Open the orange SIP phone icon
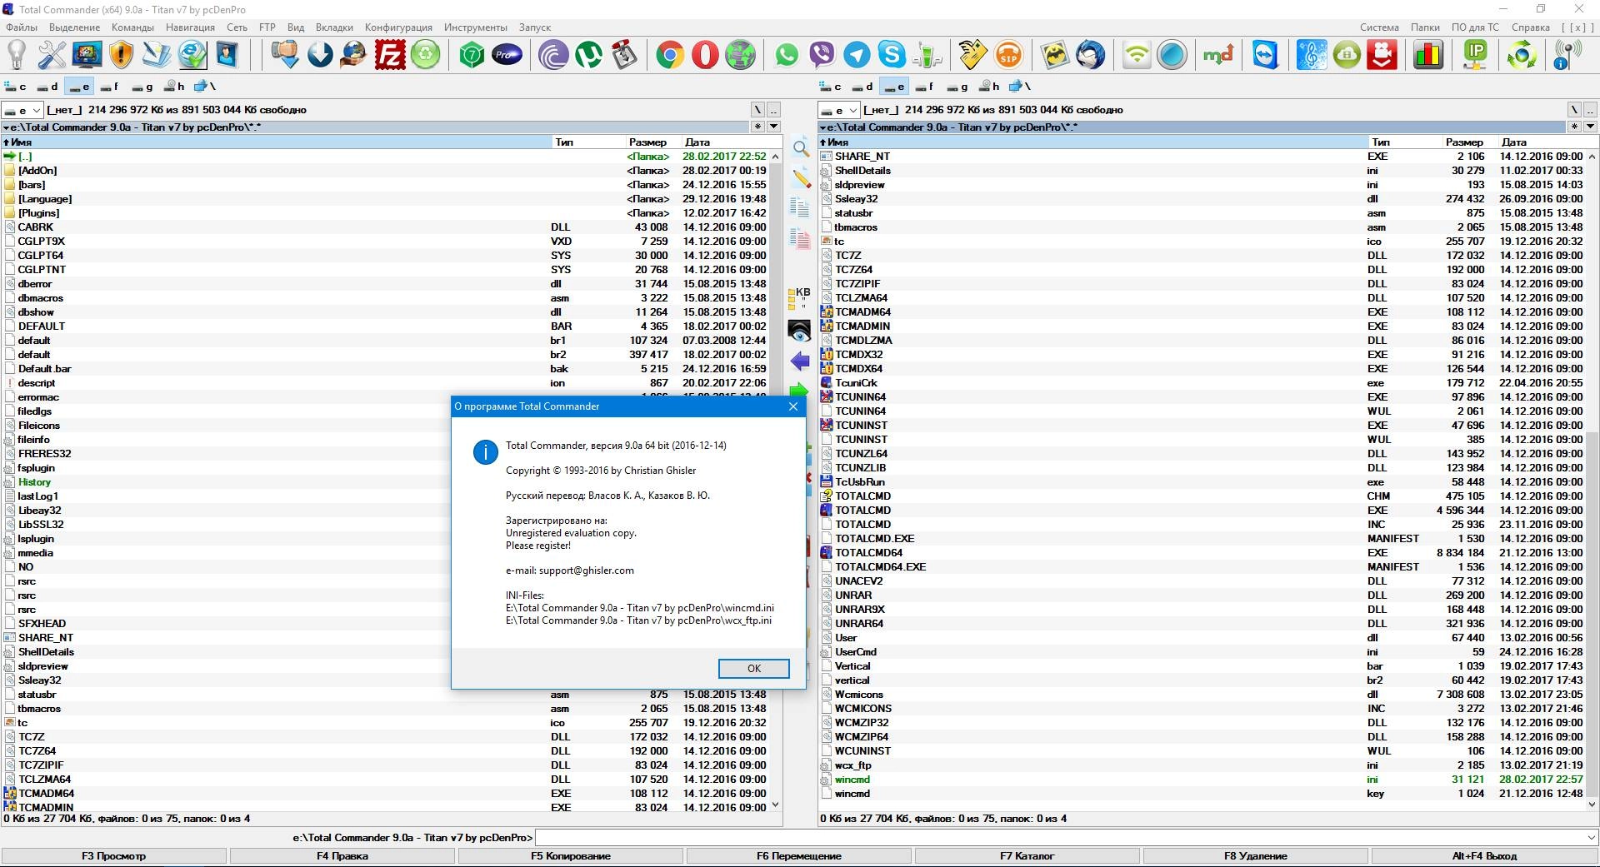Viewport: 1600px width, 867px height. [x=1009, y=56]
